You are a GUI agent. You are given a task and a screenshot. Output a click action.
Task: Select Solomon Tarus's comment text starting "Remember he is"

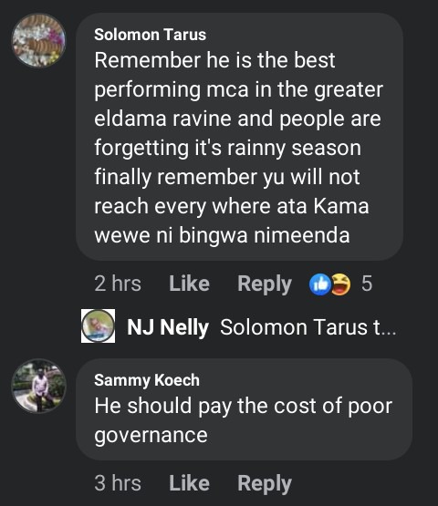pyautogui.click(x=238, y=148)
